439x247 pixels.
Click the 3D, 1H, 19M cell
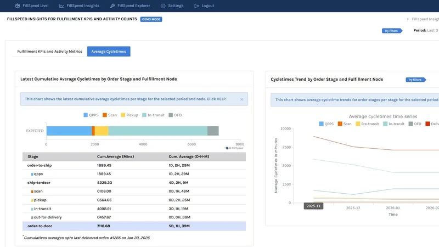pyautogui.click(x=178, y=209)
